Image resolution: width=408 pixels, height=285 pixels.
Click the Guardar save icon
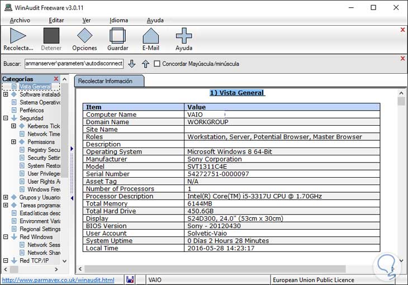point(118,36)
